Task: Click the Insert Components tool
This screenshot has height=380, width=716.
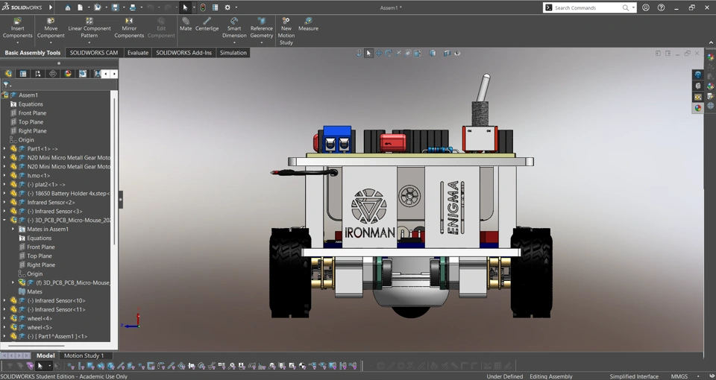Action: coord(17,28)
